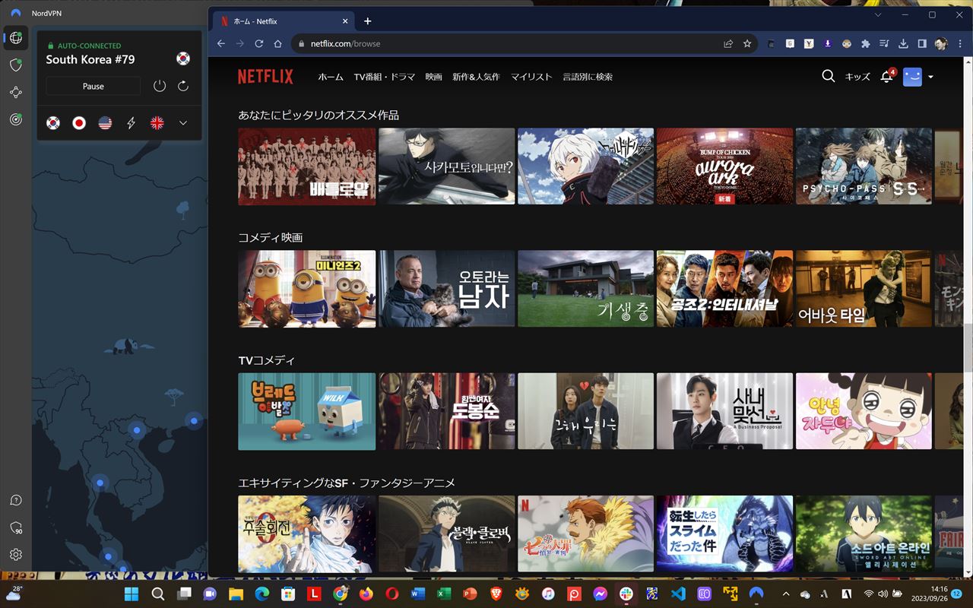The width and height of the screenshot is (973, 608).
Task: Open the 사내맞선 thumbnail
Action: [724, 411]
